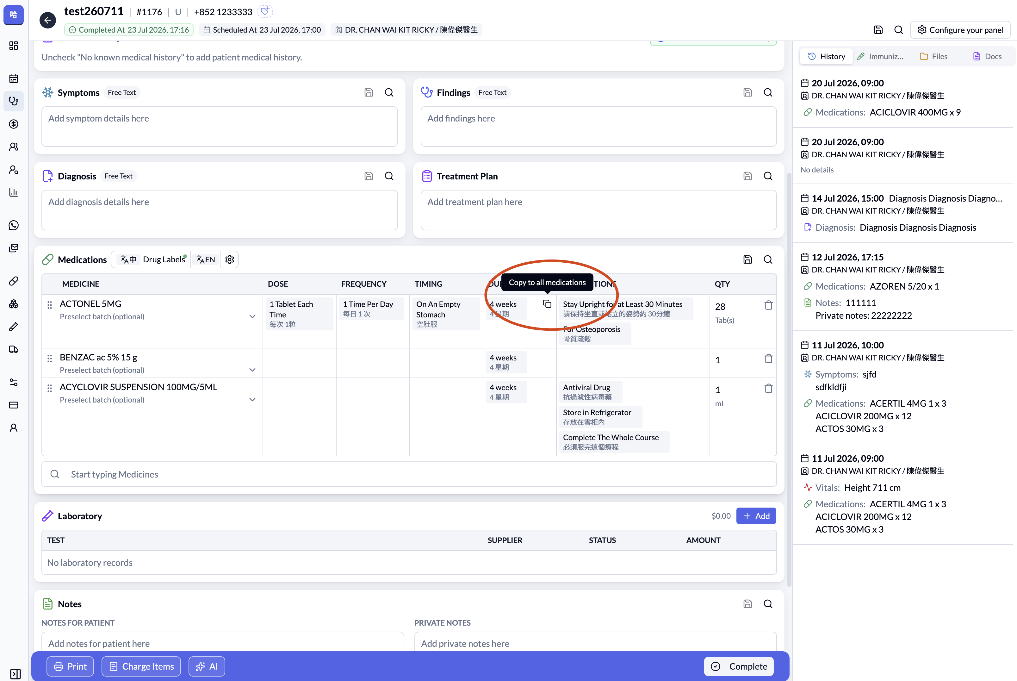Click the '4 weeks' duration for BENZAC
Viewport: 1017px width, 681px height.
(x=506, y=362)
